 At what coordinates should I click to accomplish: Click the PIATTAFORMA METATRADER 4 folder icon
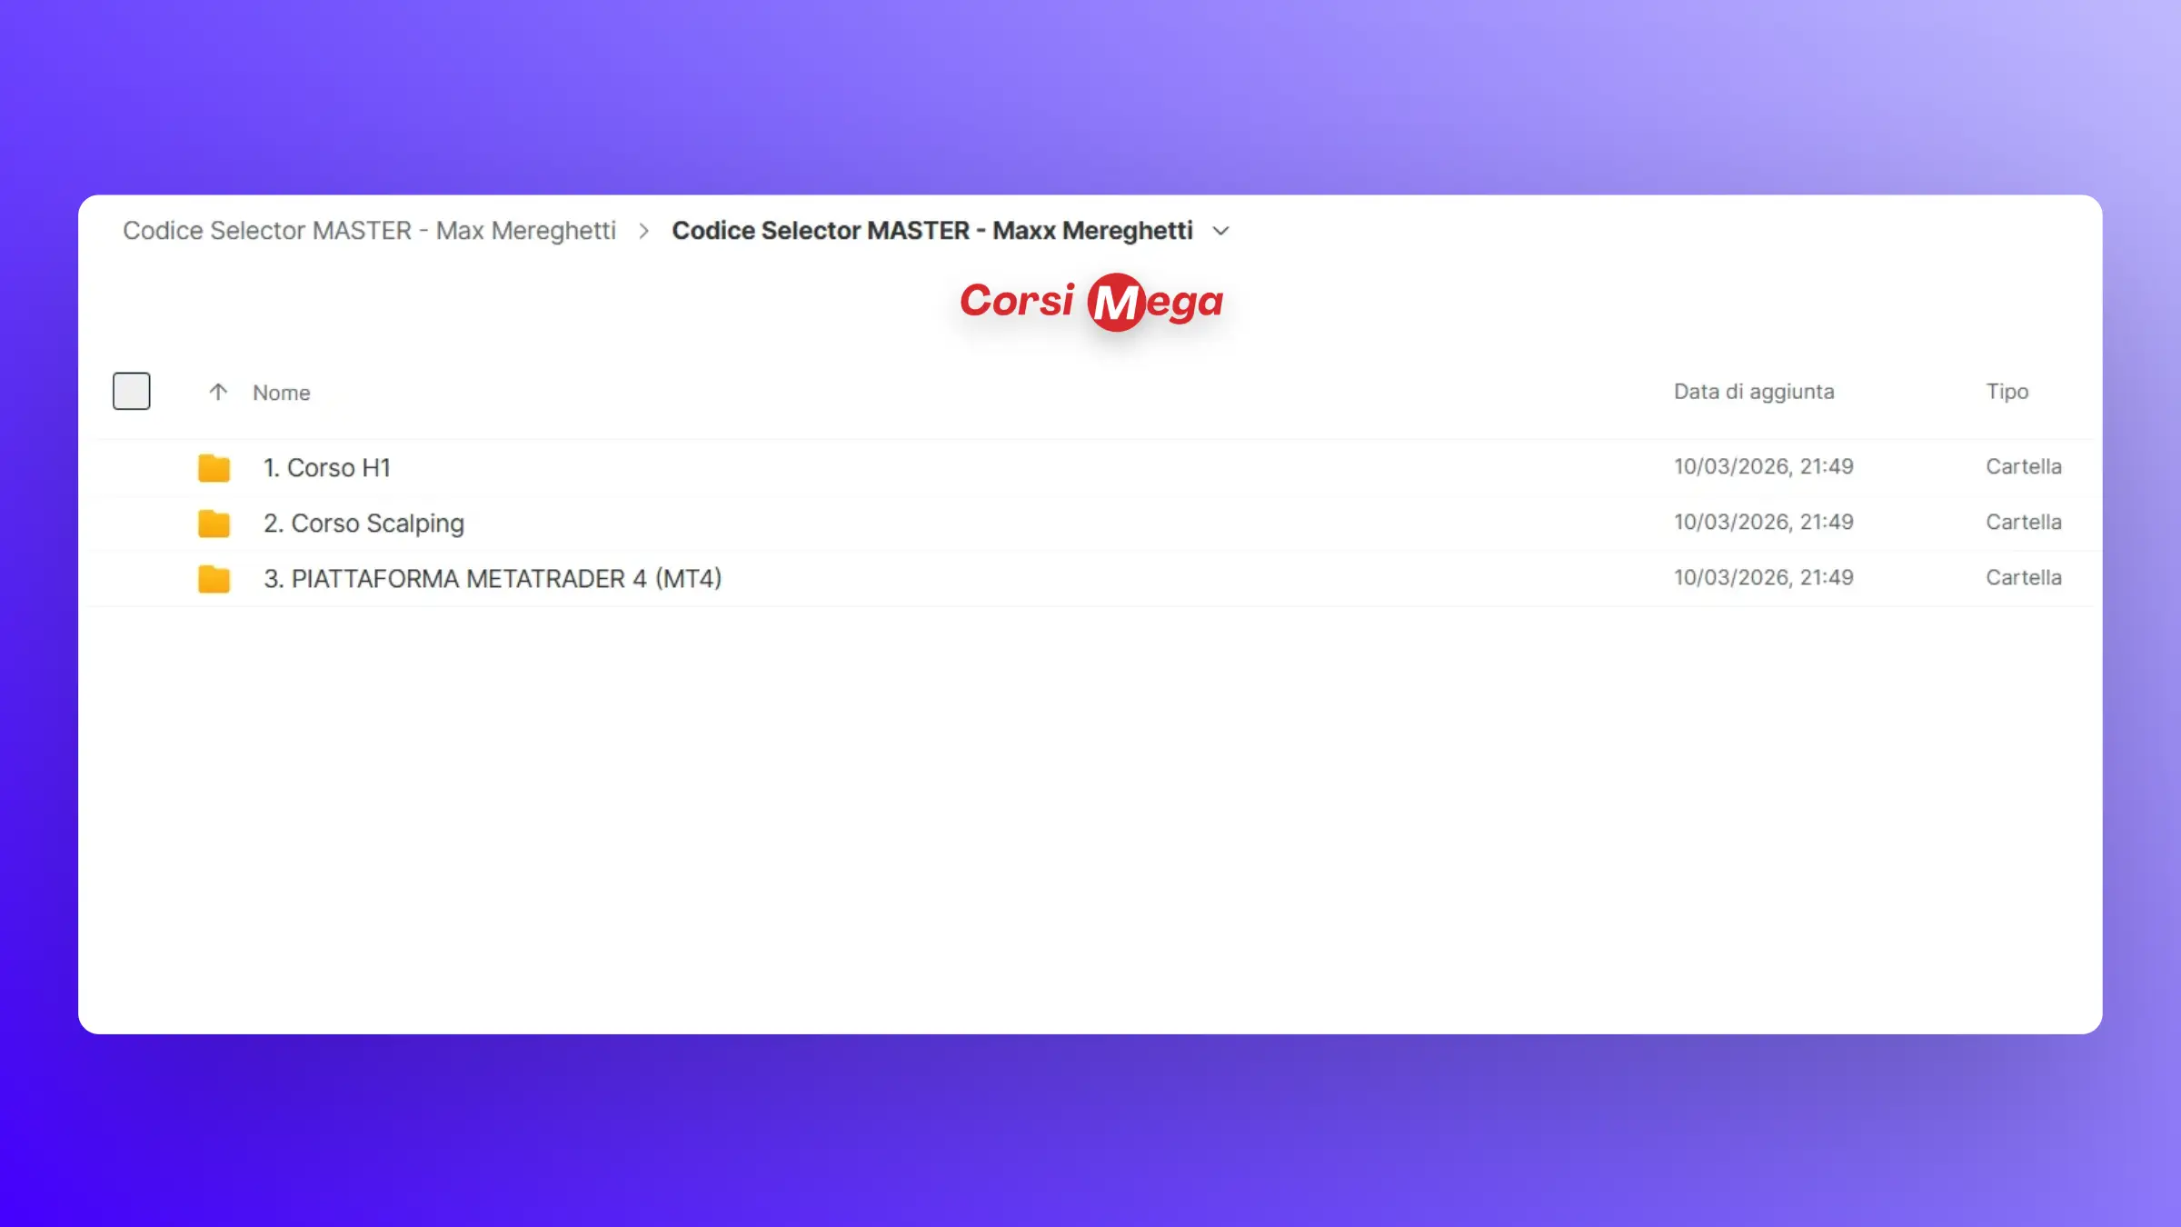[x=214, y=579]
